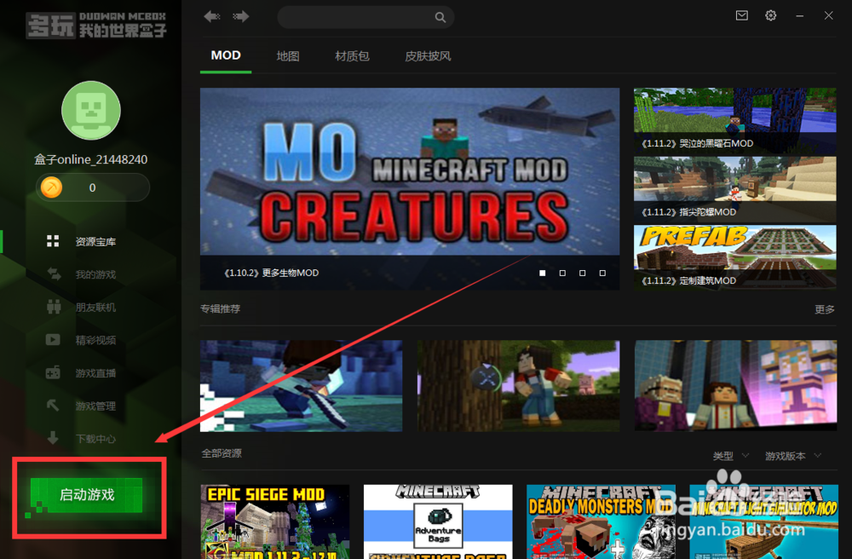Open the coin balance showing 0
The image size is (852, 559).
pyautogui.click(x=92, y=187)
